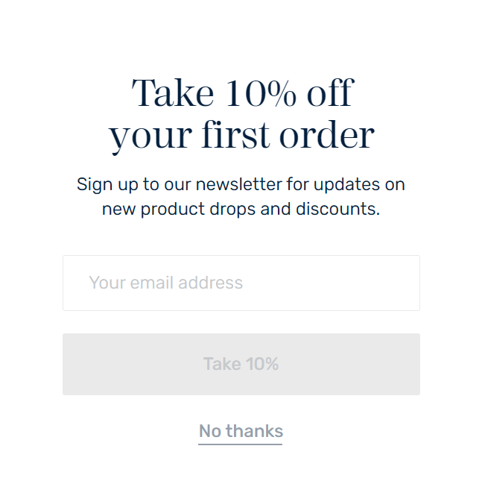
Task: Dismiss the offer via No thanks
Action: [241, 431]
